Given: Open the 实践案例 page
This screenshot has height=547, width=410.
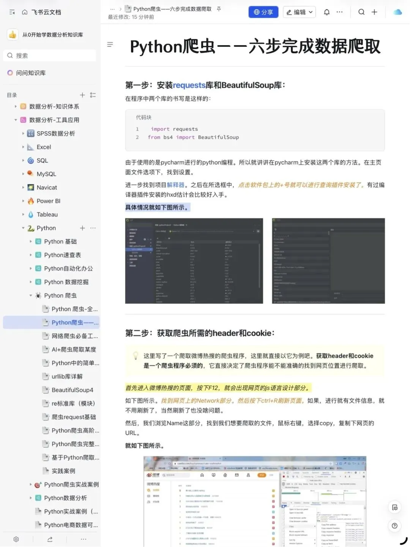Looking at the screenshot, I should click(63, 471).
